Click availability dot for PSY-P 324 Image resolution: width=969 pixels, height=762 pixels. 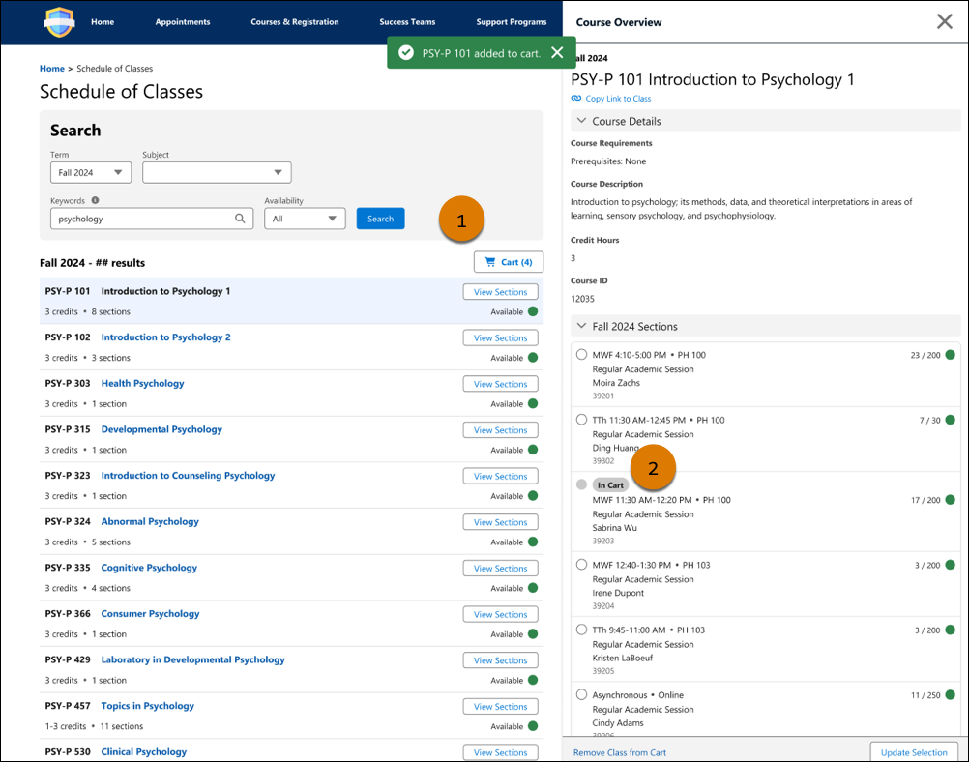[x=533, y=542]
